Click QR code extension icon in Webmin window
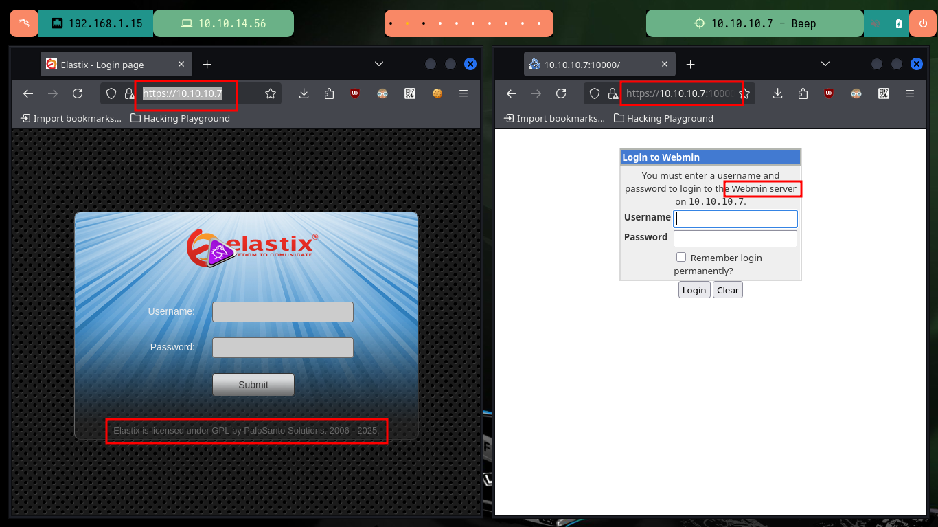The height and width of the screenshot is (527, 938). pos(884,93)
